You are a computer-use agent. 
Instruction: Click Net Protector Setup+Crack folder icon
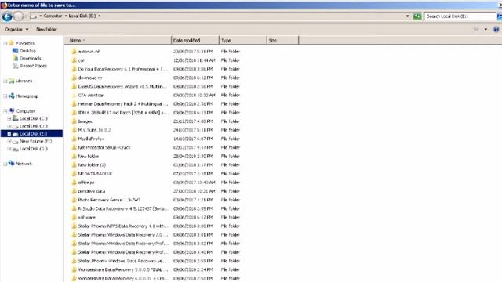pos(74,147)
